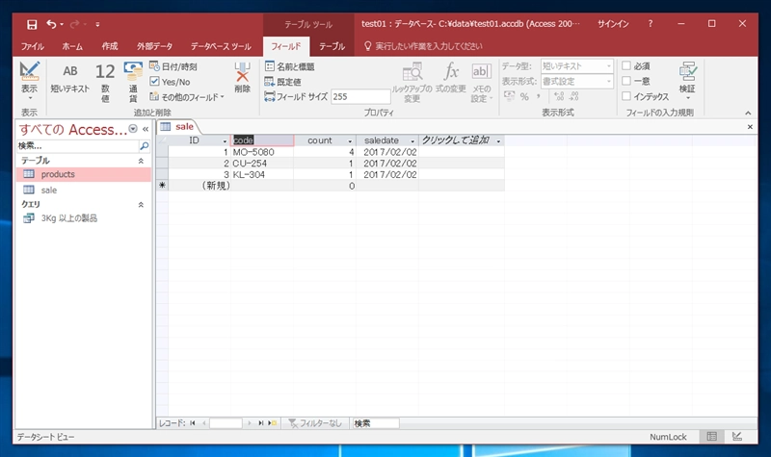Add a 通貨 currency field

point(133,82)
